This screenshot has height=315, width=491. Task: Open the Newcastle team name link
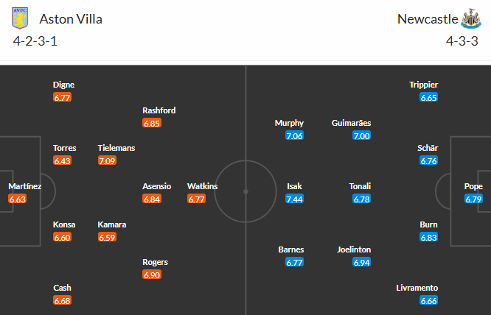[425, 19]
